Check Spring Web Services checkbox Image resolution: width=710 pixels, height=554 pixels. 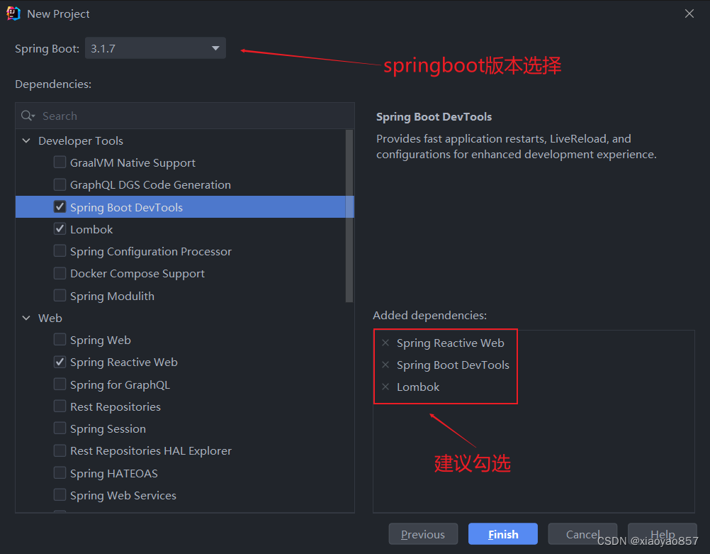[60, 494]
